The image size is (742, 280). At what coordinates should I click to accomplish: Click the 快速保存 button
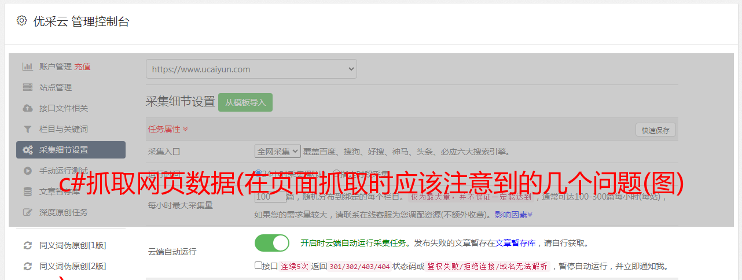pos(656,130)
